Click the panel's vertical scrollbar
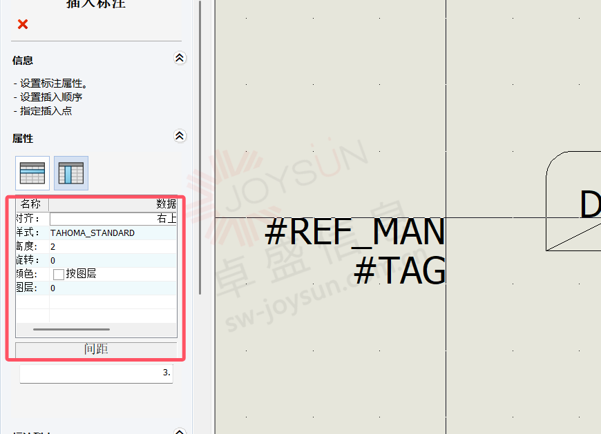Image resolution: width=601 pixels, height=434 pixels. [x=200, y=148]
